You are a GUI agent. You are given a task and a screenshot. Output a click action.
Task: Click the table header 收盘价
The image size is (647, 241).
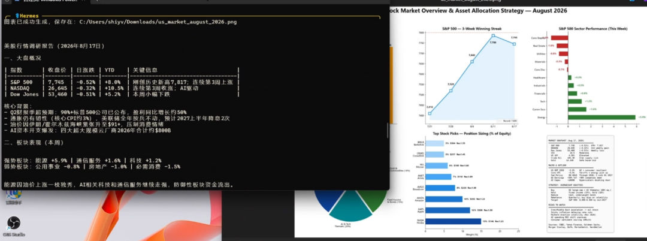56,71
